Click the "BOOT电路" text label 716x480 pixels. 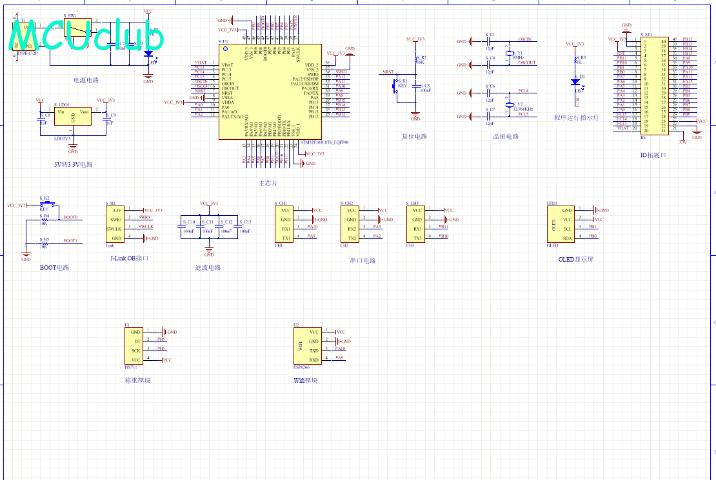[54, 267]
